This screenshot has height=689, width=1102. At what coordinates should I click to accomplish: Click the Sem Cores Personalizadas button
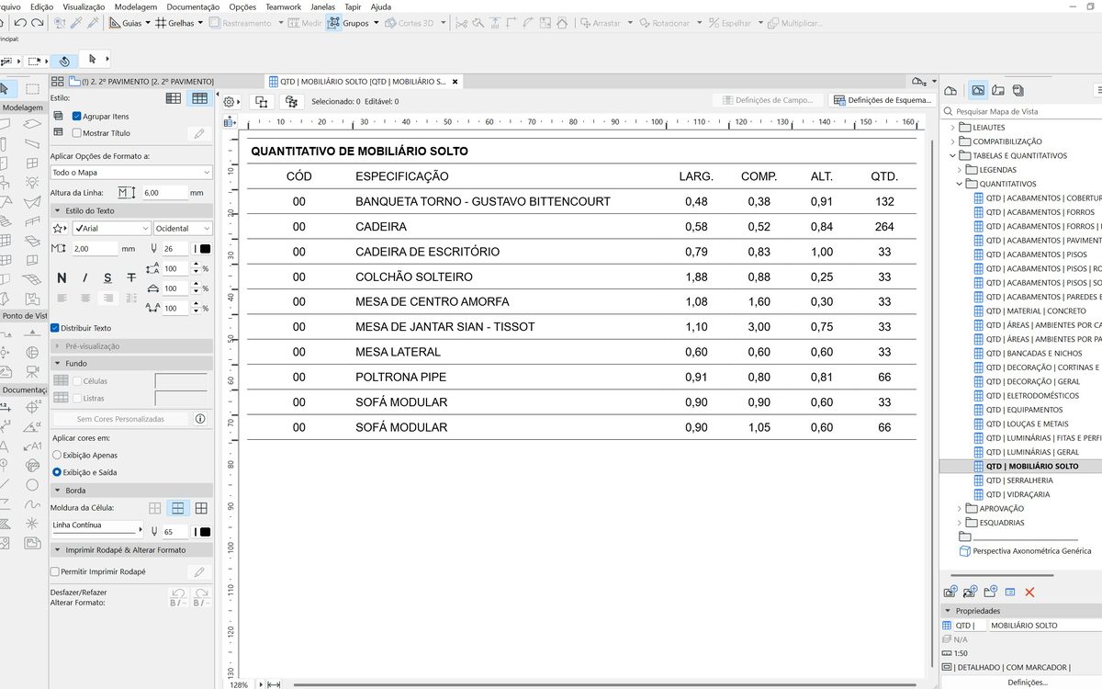[x=120, y=418]
